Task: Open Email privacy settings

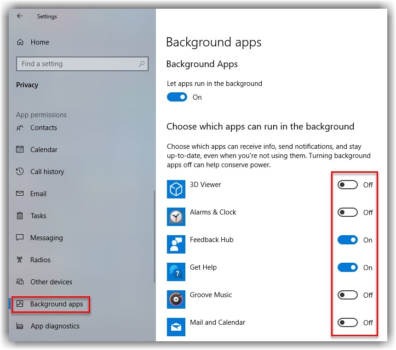Action: pyautogui.click(x=38, y=194)
